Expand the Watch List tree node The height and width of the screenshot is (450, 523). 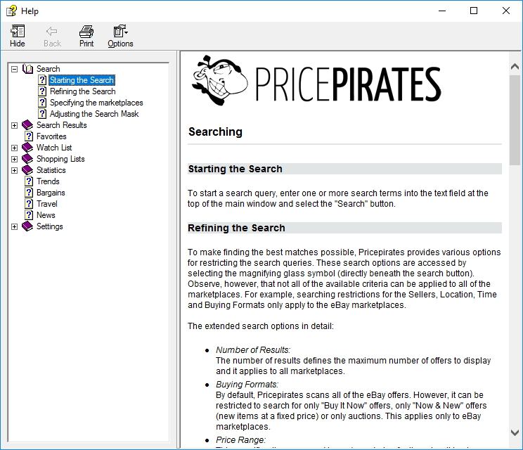[x=14, y=148]
